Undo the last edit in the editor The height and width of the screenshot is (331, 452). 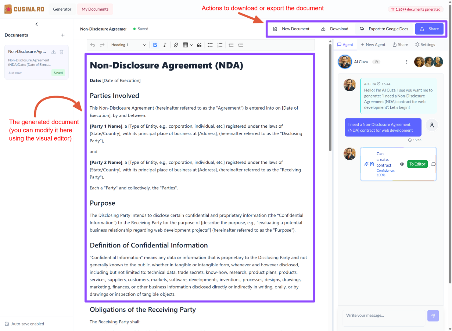point(93,45)
